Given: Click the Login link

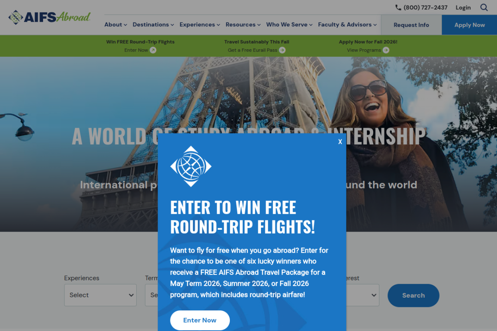Looking at the screenshot, I should coord(463,7).
